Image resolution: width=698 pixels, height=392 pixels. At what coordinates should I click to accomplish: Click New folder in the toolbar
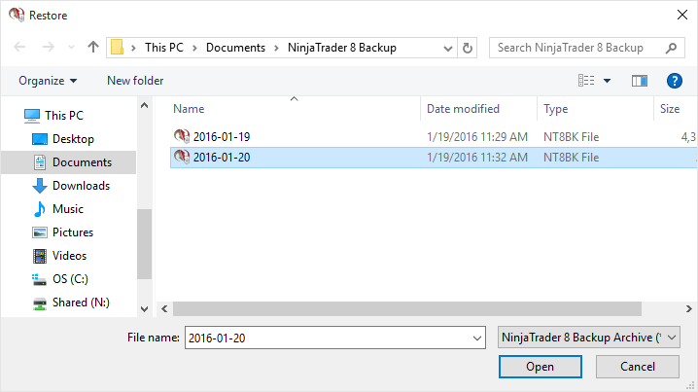pos(135,81)
